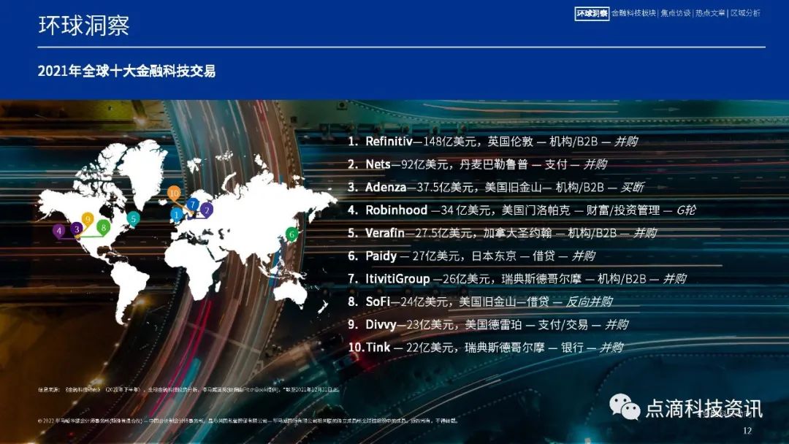Image resolution: width=789 pixels, height=444 pixels.
Task: Click the subtitle 2021年全球十大金融科技交易
Action: click(x=127, y=72)
